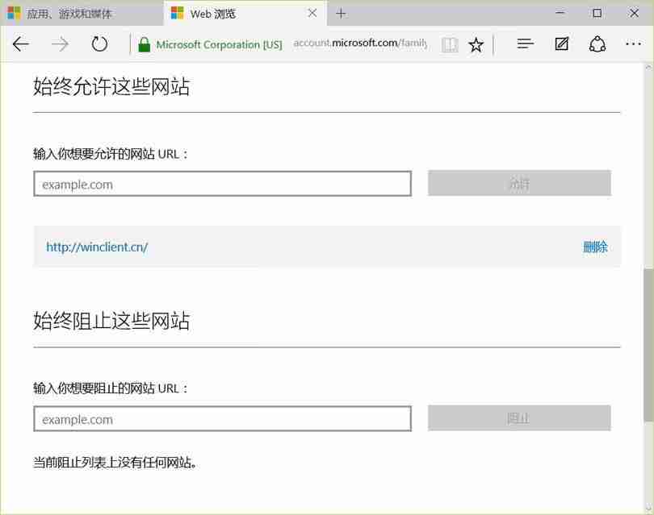Open Reading view in Edge toolbar
Image resolution: width=654 pixels, height=515 pixels.
click(x=450, y=44)
